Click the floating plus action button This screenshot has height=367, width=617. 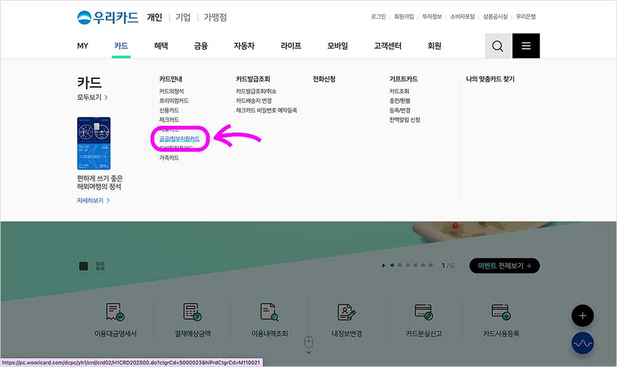click(582, 315)
